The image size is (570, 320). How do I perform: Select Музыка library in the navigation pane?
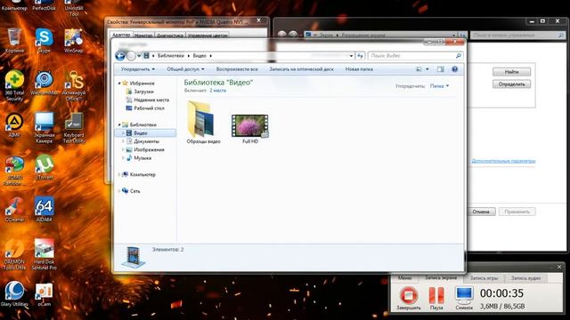142,158
